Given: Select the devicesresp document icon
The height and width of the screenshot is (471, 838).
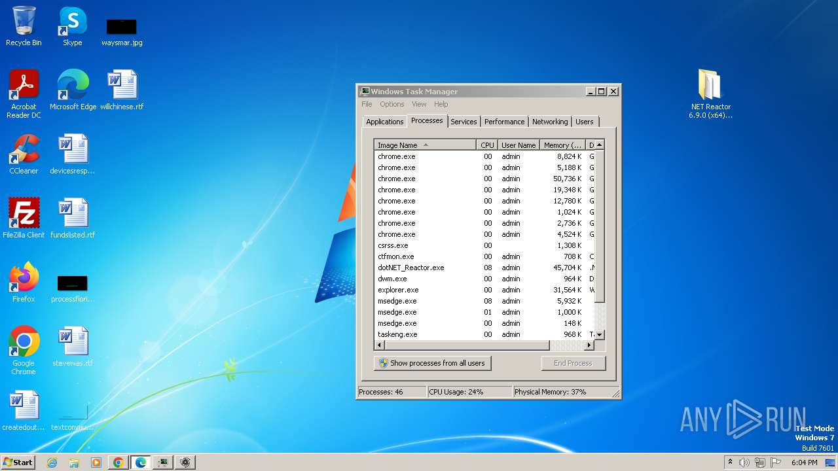Looking at the screenshot, I should [x=73, y=154].
